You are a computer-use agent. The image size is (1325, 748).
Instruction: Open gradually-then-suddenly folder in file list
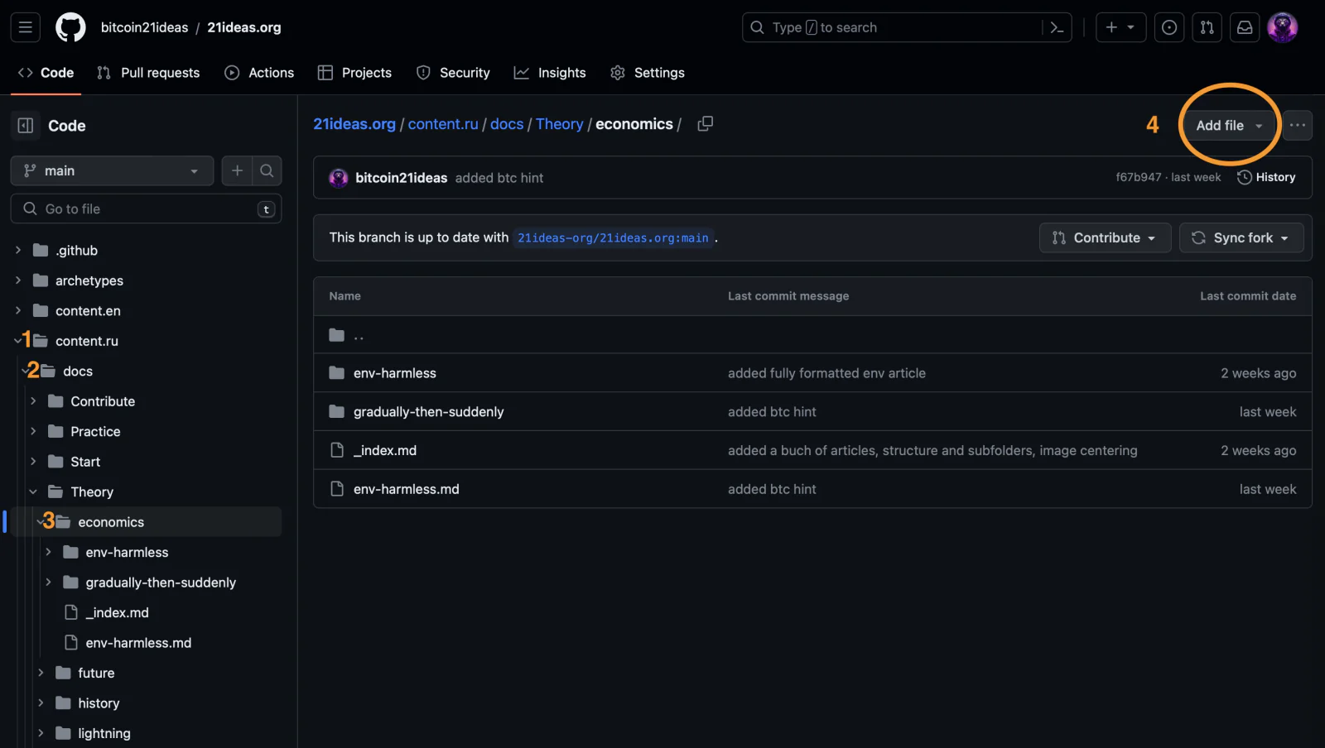point(429,412)
